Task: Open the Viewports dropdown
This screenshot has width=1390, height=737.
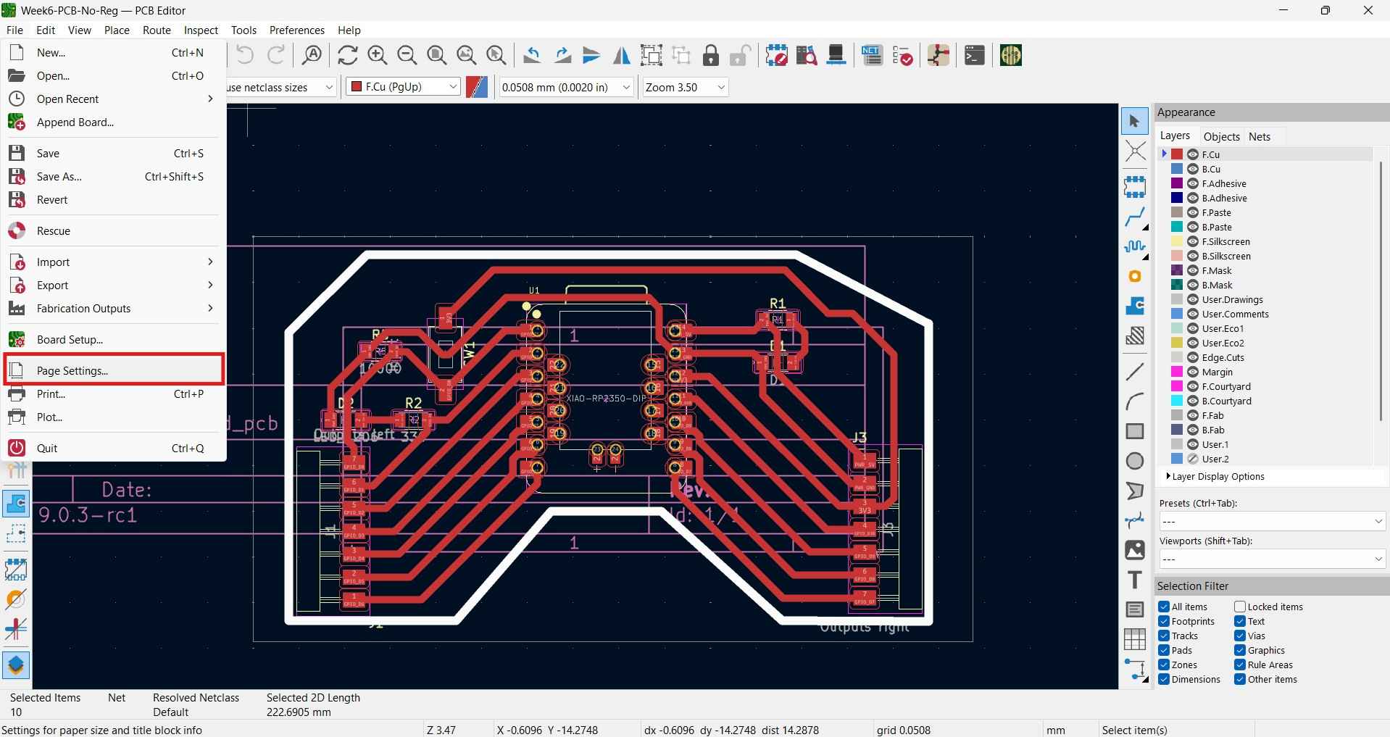Action: pos(1273,559)
